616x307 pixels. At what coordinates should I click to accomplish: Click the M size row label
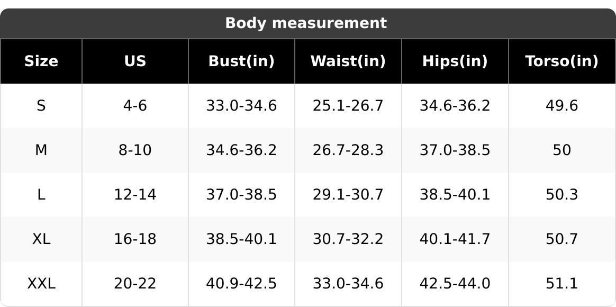click(41, 150)
